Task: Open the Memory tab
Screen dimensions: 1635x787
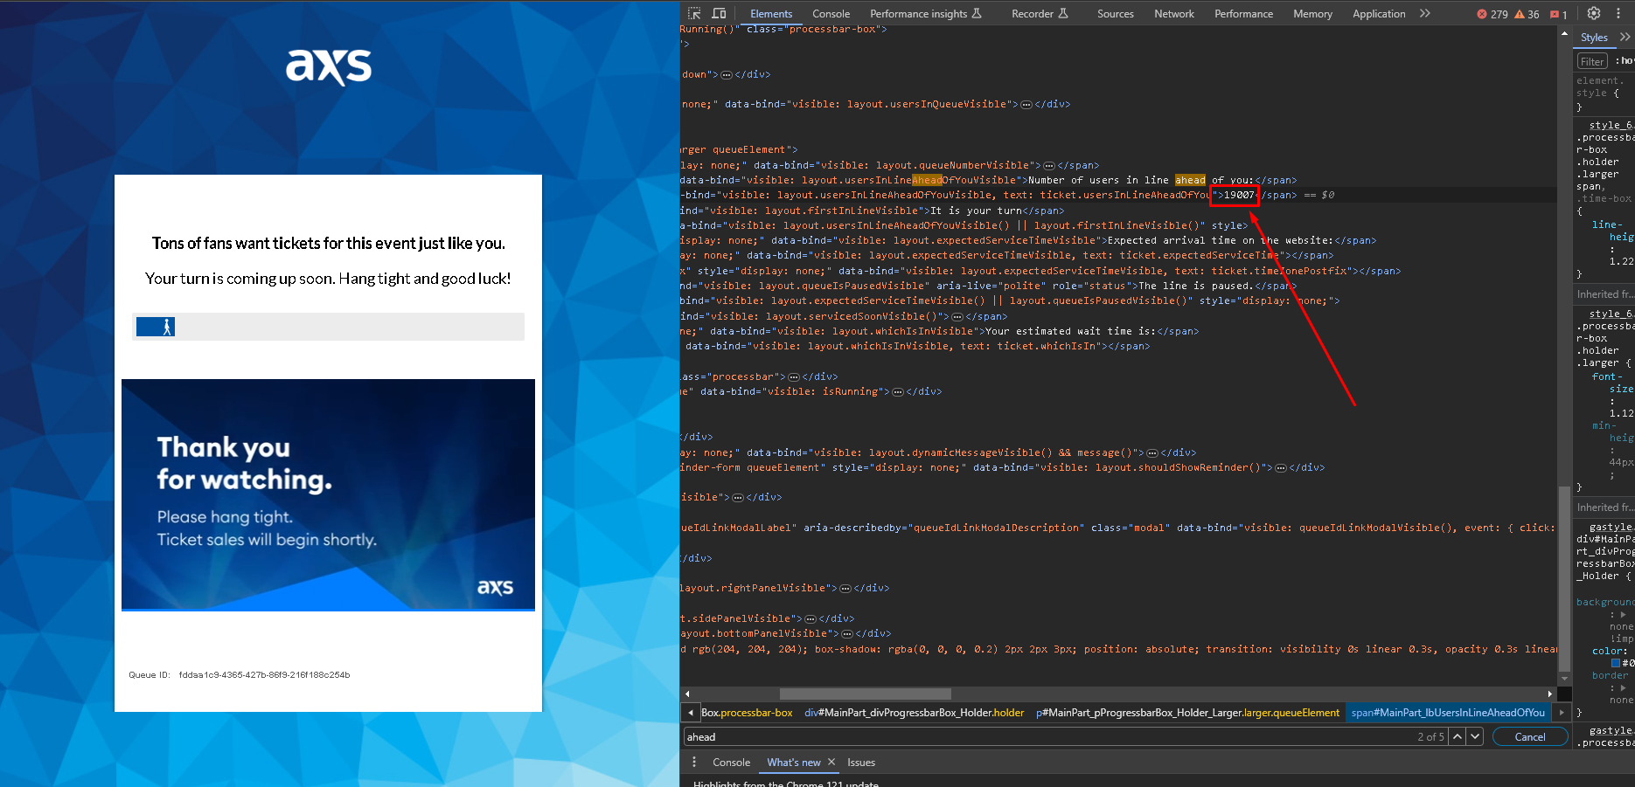Action: tap(1312, 13)
